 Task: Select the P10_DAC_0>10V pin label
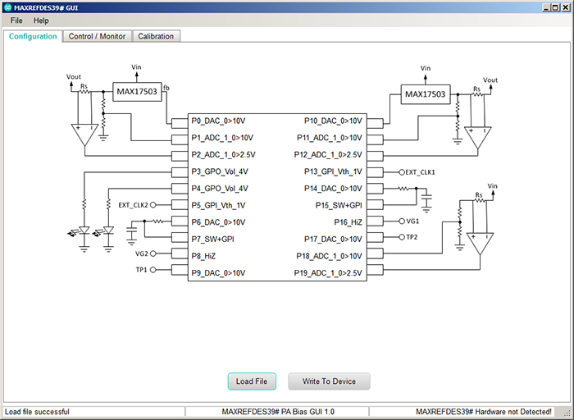point(333,121)
